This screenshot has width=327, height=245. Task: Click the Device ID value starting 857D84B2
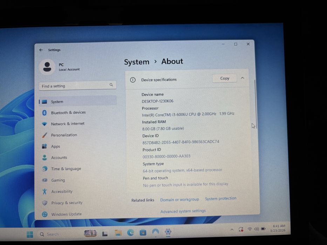180,142
